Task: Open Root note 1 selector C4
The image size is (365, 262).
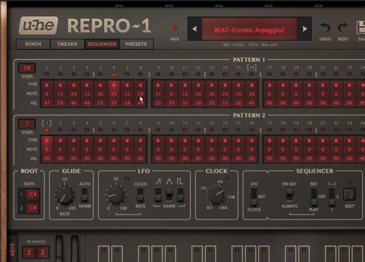Action: [x=33, y=195]
